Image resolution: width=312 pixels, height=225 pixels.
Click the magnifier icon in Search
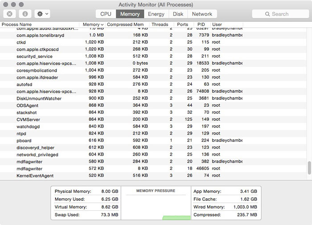(x=267, y=14)
